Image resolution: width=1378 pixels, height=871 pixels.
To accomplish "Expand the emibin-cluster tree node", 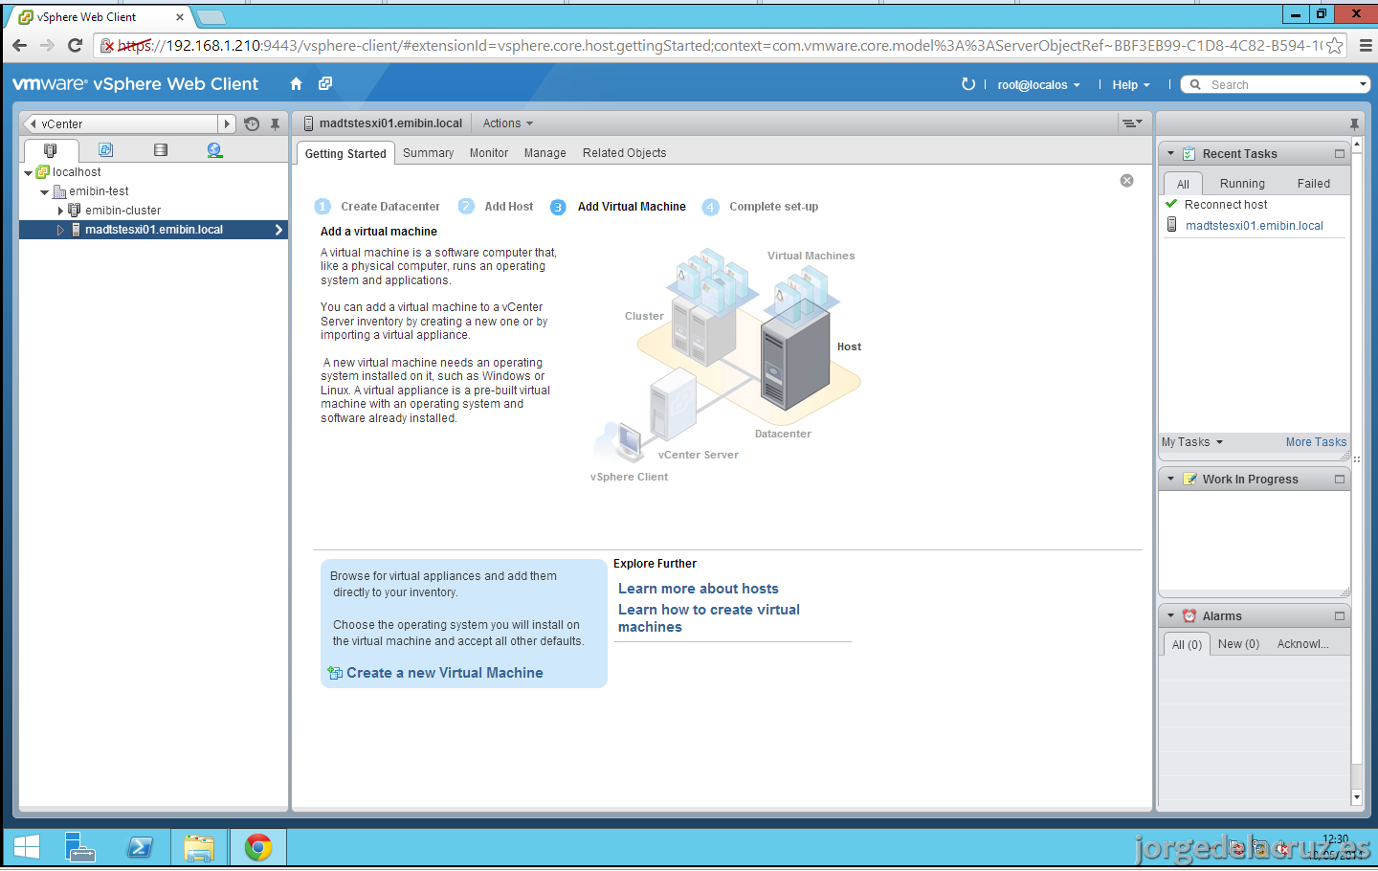I will coord(61,211).
